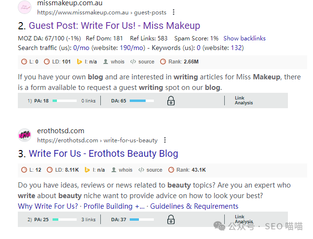Click Rank 43.1K circle icon
The width and height of the screenshot is (313, 239).
[x=171, y=170]
